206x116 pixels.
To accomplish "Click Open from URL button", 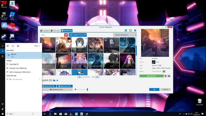I will [65, 86].
